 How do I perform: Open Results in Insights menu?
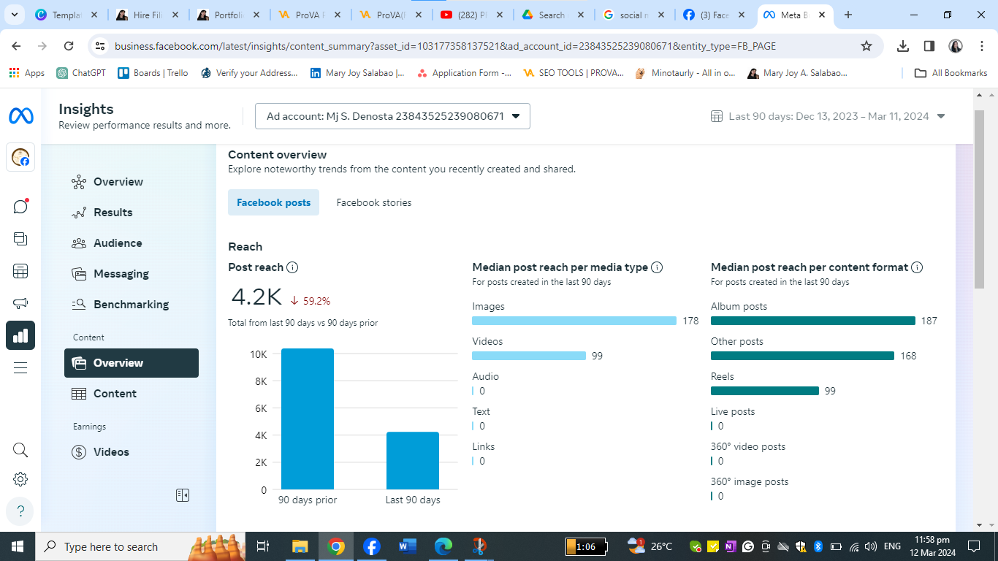click(132, 213)
